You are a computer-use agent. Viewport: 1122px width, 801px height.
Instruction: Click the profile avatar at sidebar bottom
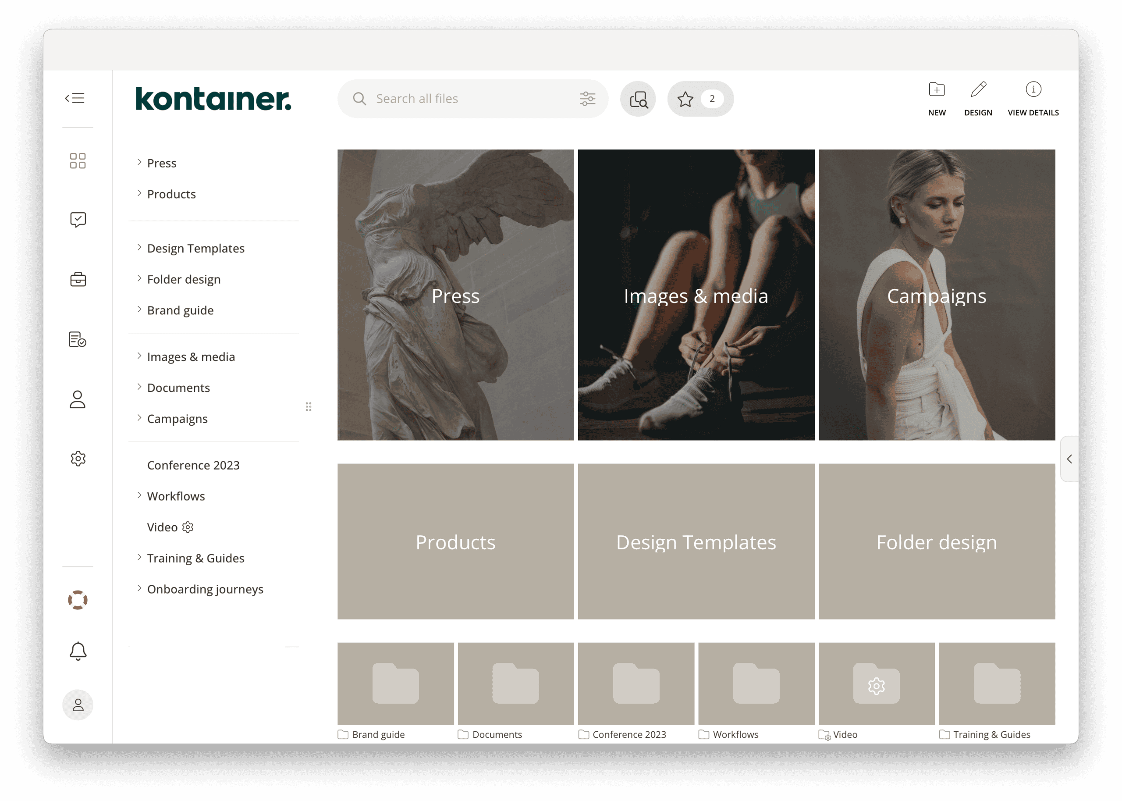coord(78,705)
